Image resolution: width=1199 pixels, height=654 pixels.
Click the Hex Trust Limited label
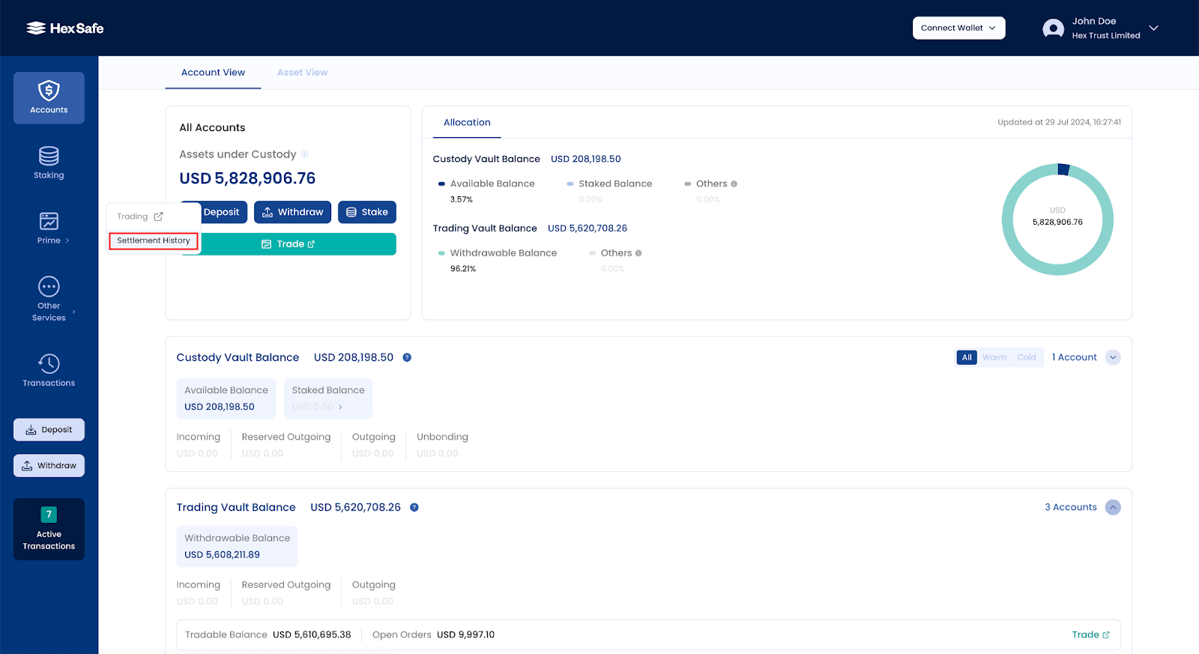[1106, 35]
